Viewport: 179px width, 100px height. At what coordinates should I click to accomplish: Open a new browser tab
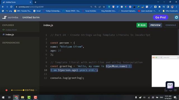click(x=36, y=2)
